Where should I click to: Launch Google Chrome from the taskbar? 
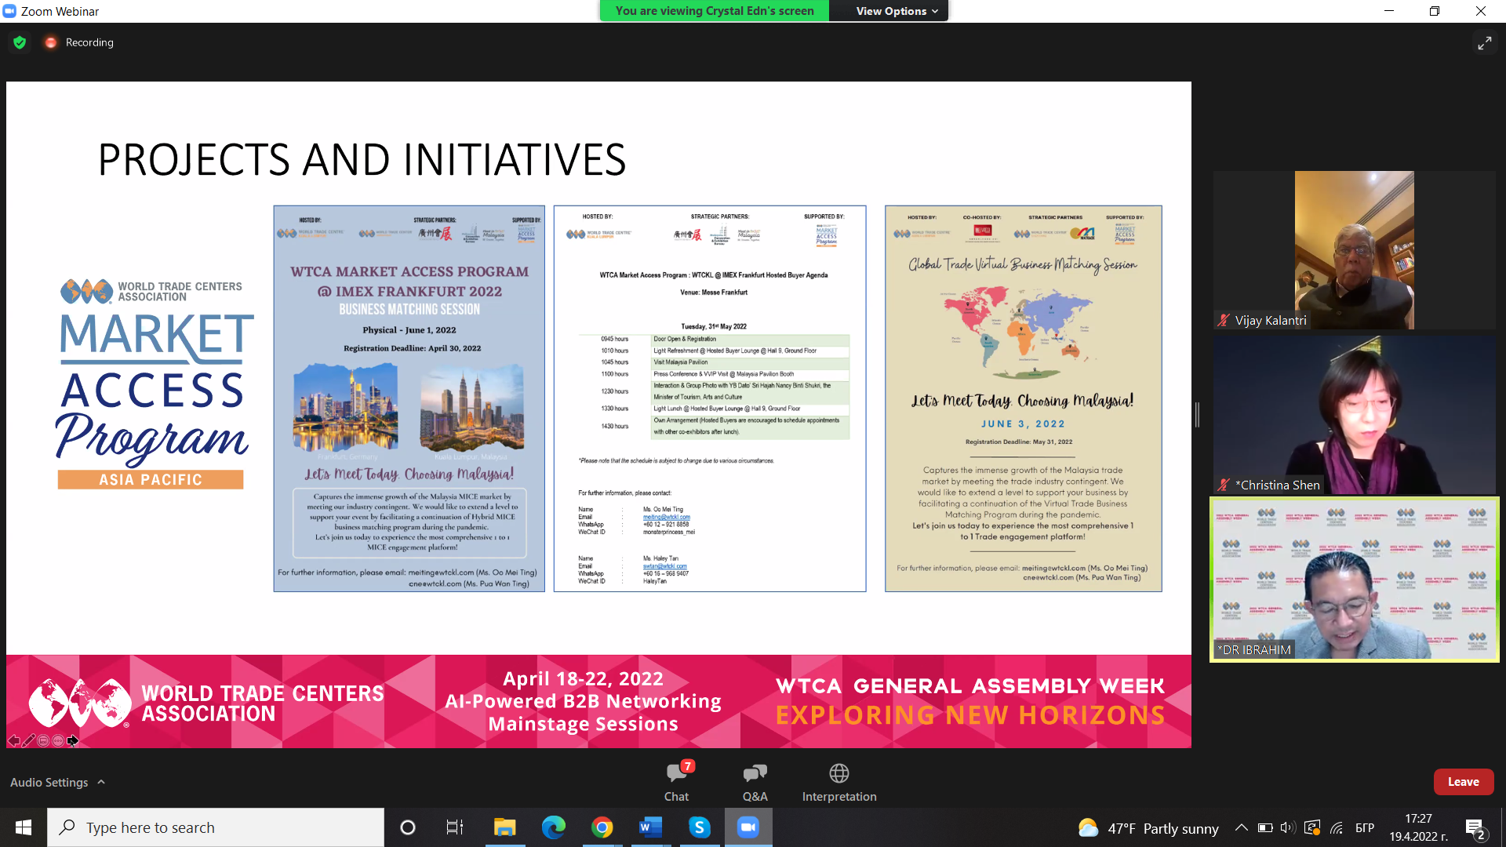pos(602,827)
